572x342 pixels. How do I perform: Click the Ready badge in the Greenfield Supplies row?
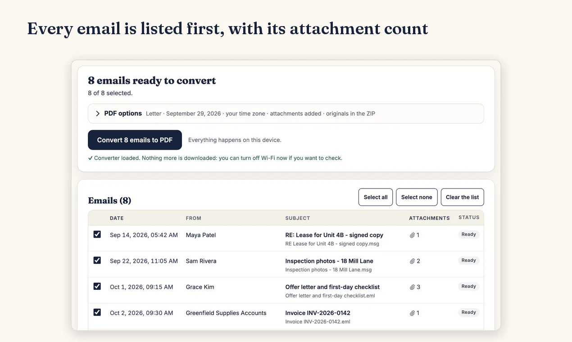469,312
